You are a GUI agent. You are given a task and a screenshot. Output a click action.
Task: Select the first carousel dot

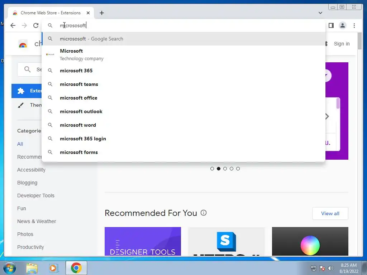pyautogui.click(x=212, y=169)
